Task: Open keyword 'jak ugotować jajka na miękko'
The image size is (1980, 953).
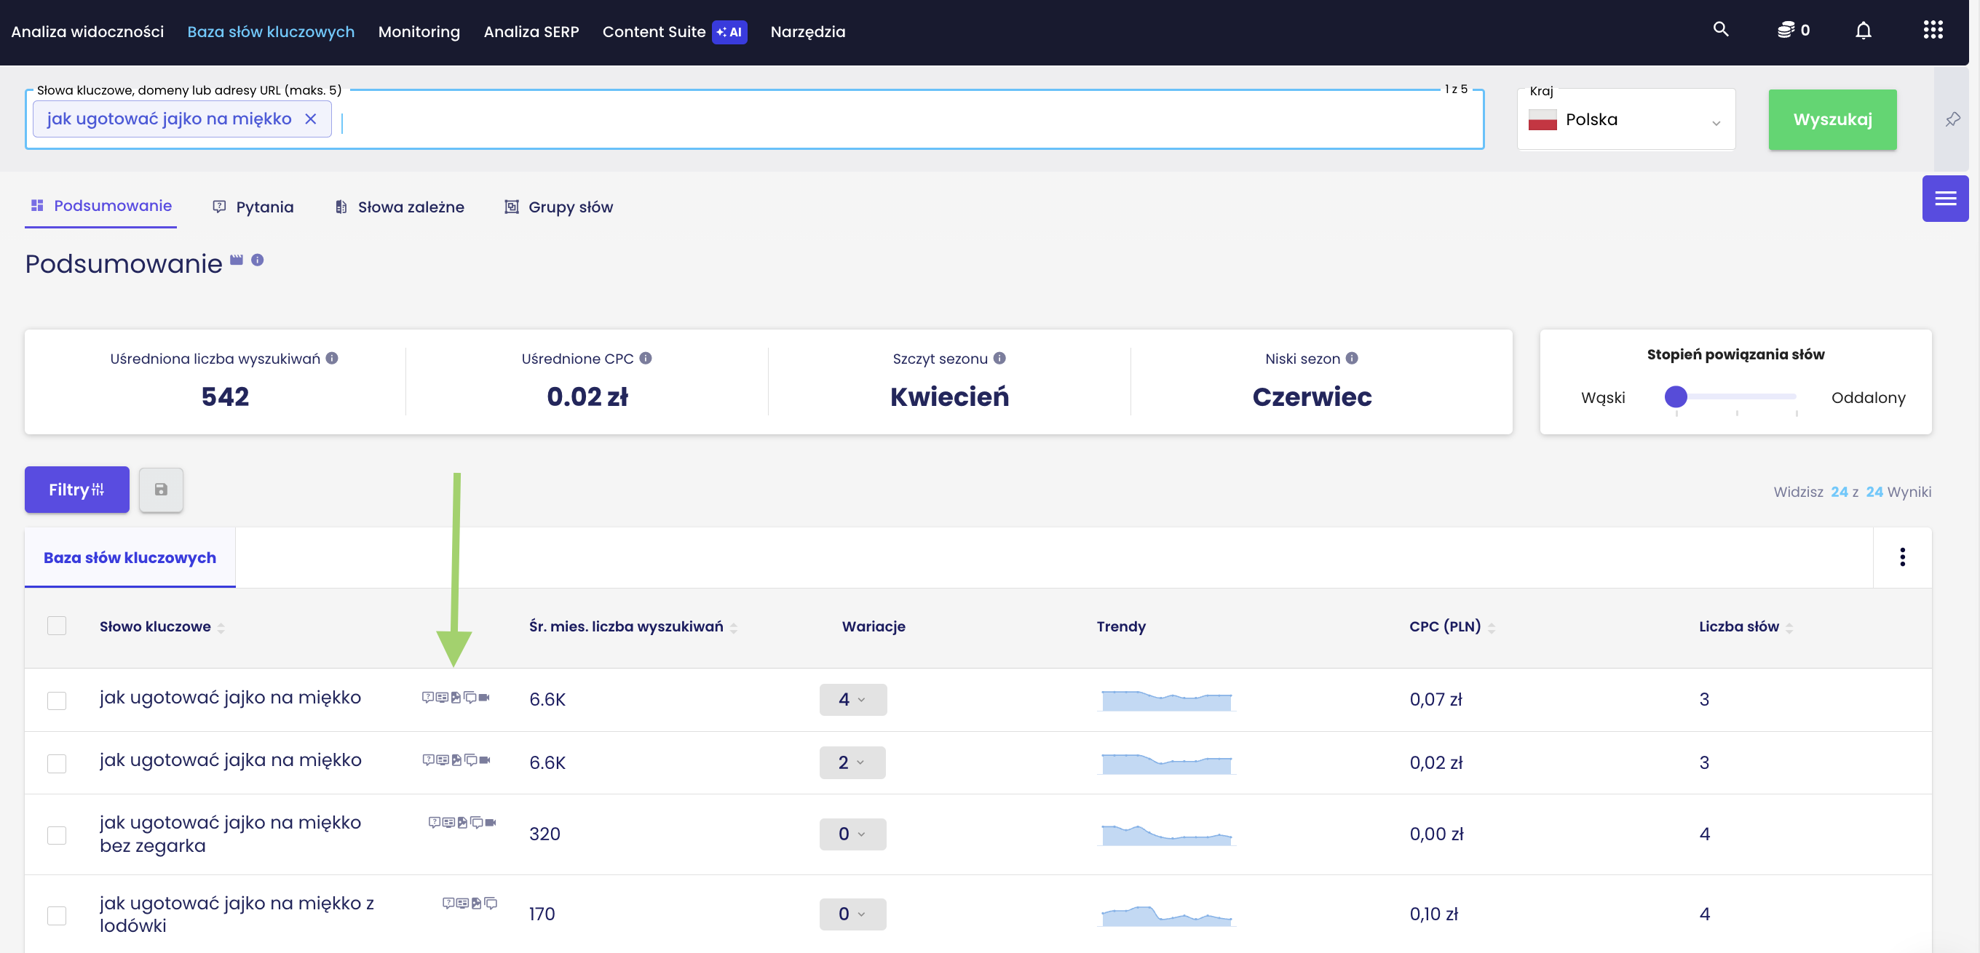Action: 230,760
